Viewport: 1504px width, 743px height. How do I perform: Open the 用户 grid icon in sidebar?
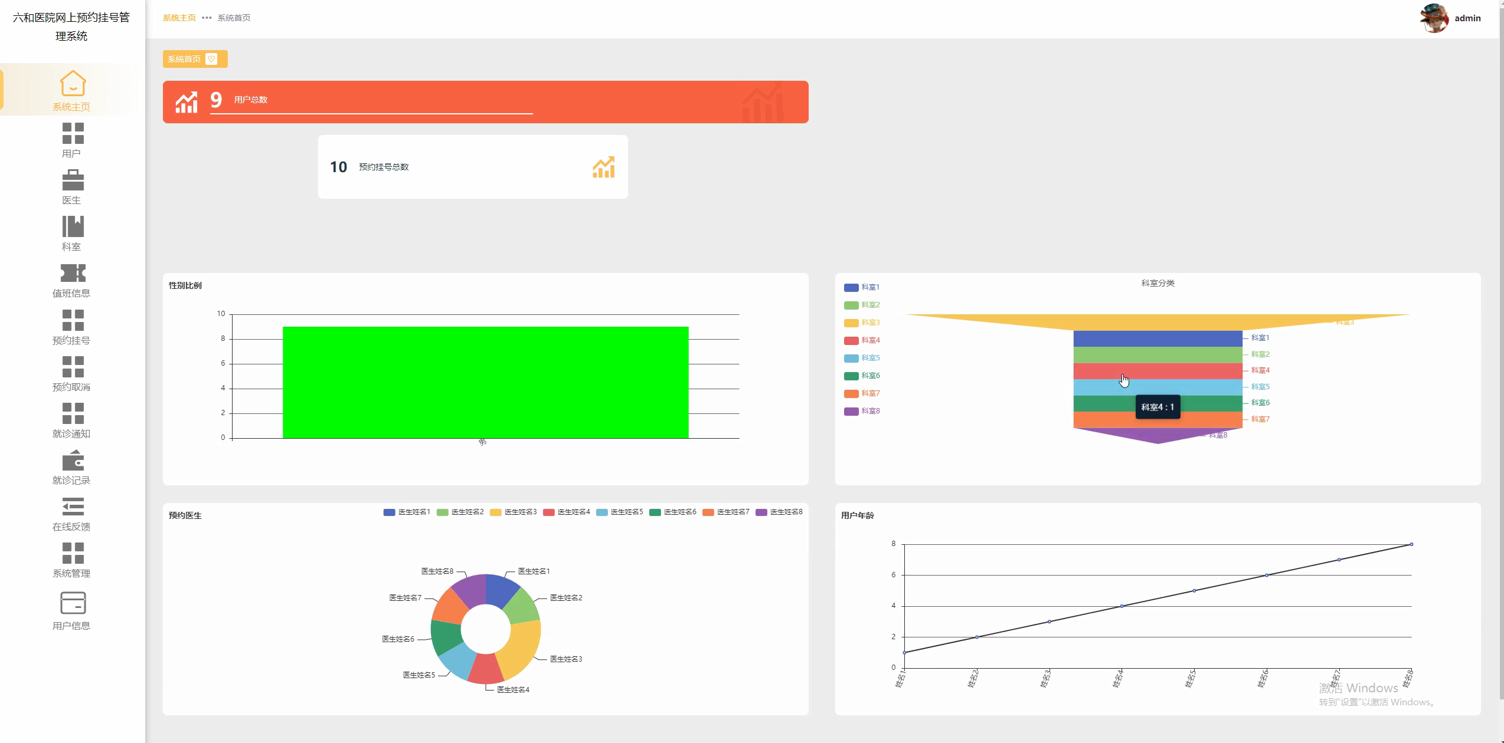tap(73, 133)
